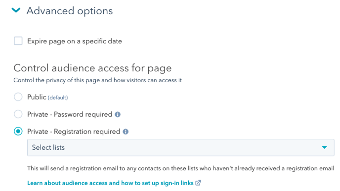Click the 'Private - Password required' label
340x191 pixels.
click(70, 114)
